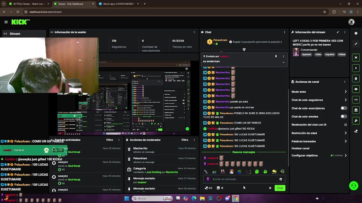
Task: Toggle the channel actions widget in sidebar
Action: [356, 110]
